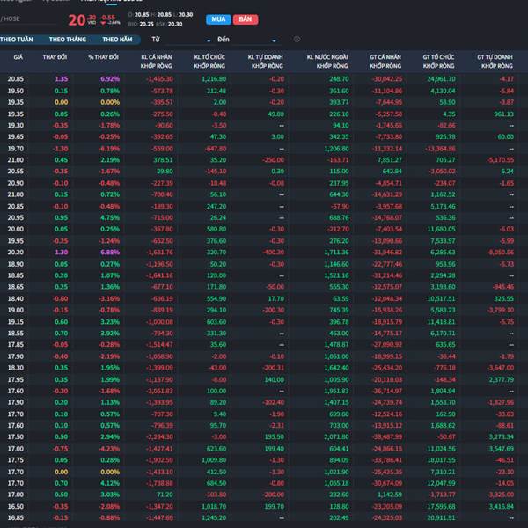
Task: Click the 1,216.80 institution volume cell
Action: pyautogui.click(x=214, y=79)
